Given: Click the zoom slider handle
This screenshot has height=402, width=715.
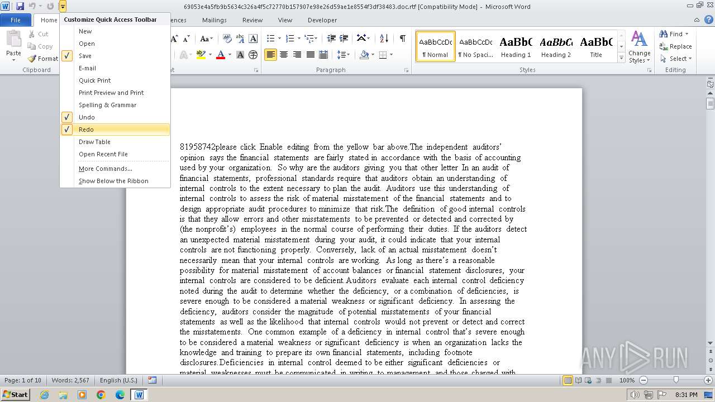Looking at the screenshot, I should coord(676,380).
